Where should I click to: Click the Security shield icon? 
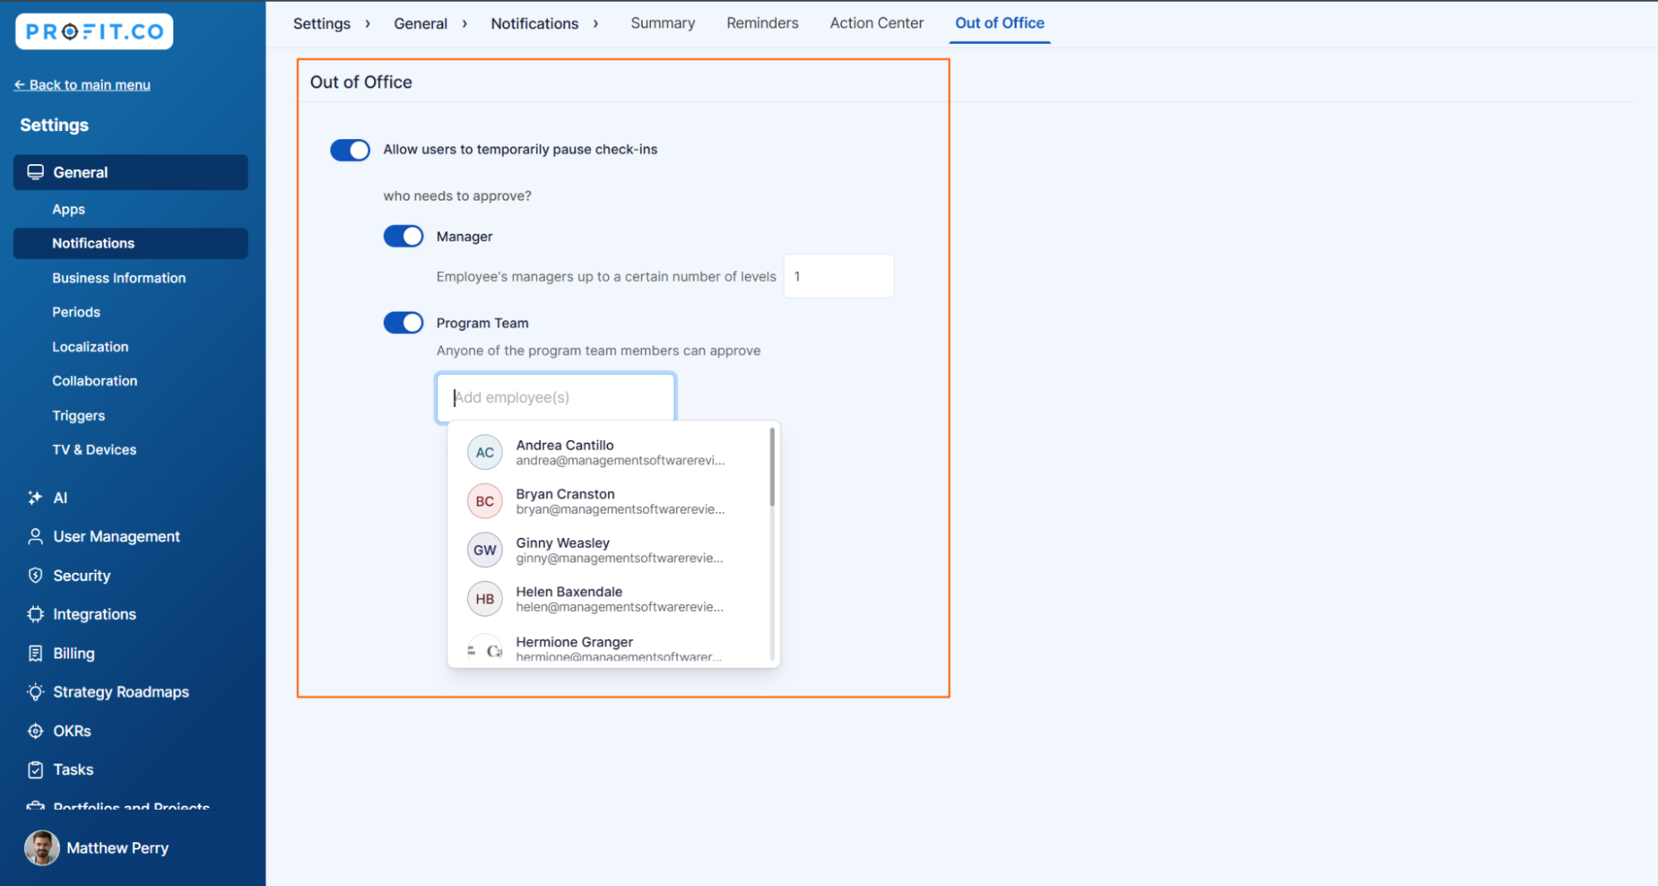(35, 575)
